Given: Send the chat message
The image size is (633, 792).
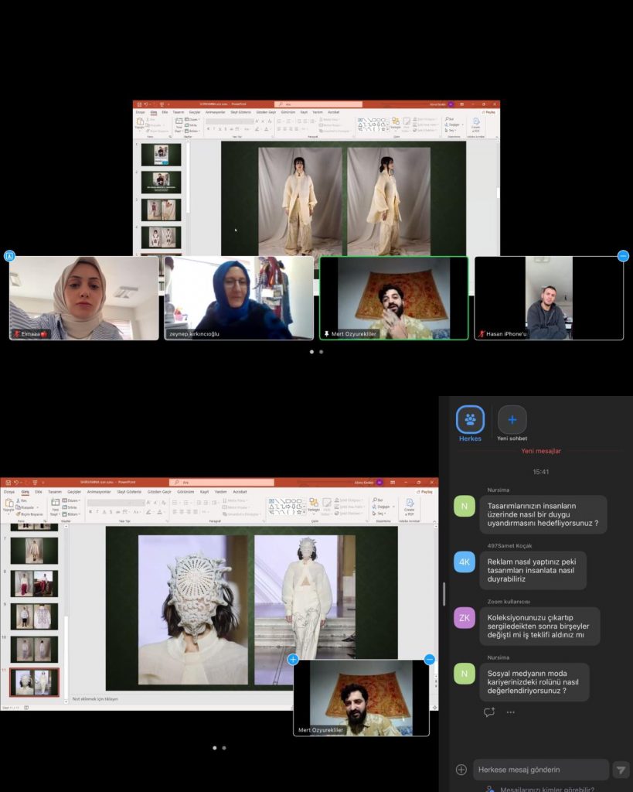Looking at the screenshot, I should click(x=621, y=770).
